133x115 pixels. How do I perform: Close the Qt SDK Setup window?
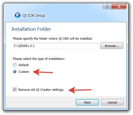coord(119,6)
